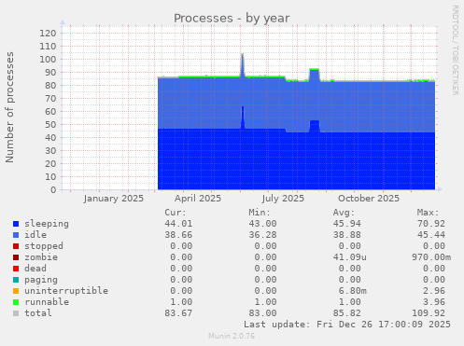
Task: Click the lighter blue idle area of graph
Action: coord(296,105)
